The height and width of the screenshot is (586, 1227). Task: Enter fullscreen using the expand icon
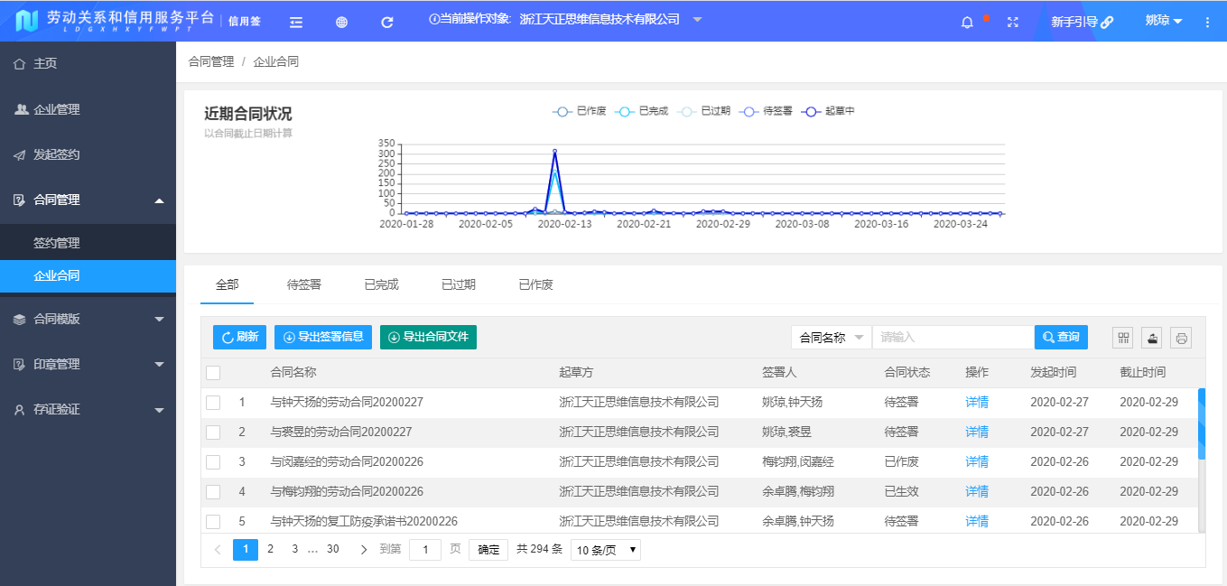pyautogui.click(x=1012, y=20)
